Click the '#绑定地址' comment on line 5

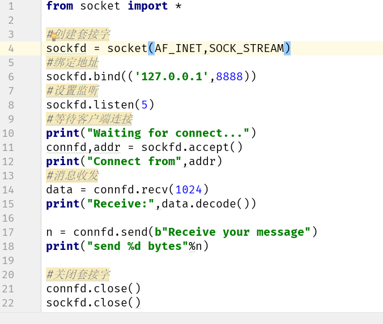point(73,62)
